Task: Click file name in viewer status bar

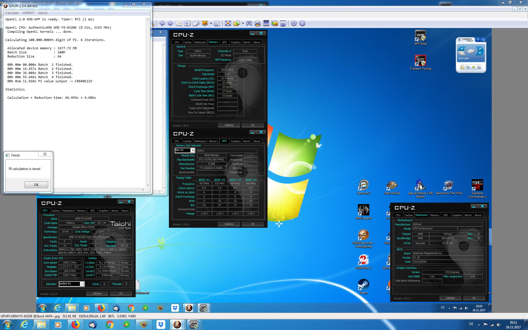Action: click(x=30, y=316)
